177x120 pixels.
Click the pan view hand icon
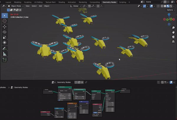tap(173, 32)
